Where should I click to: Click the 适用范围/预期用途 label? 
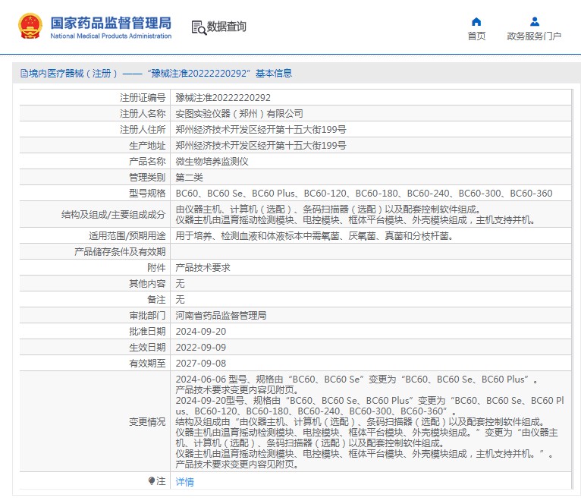pos(127,236)
